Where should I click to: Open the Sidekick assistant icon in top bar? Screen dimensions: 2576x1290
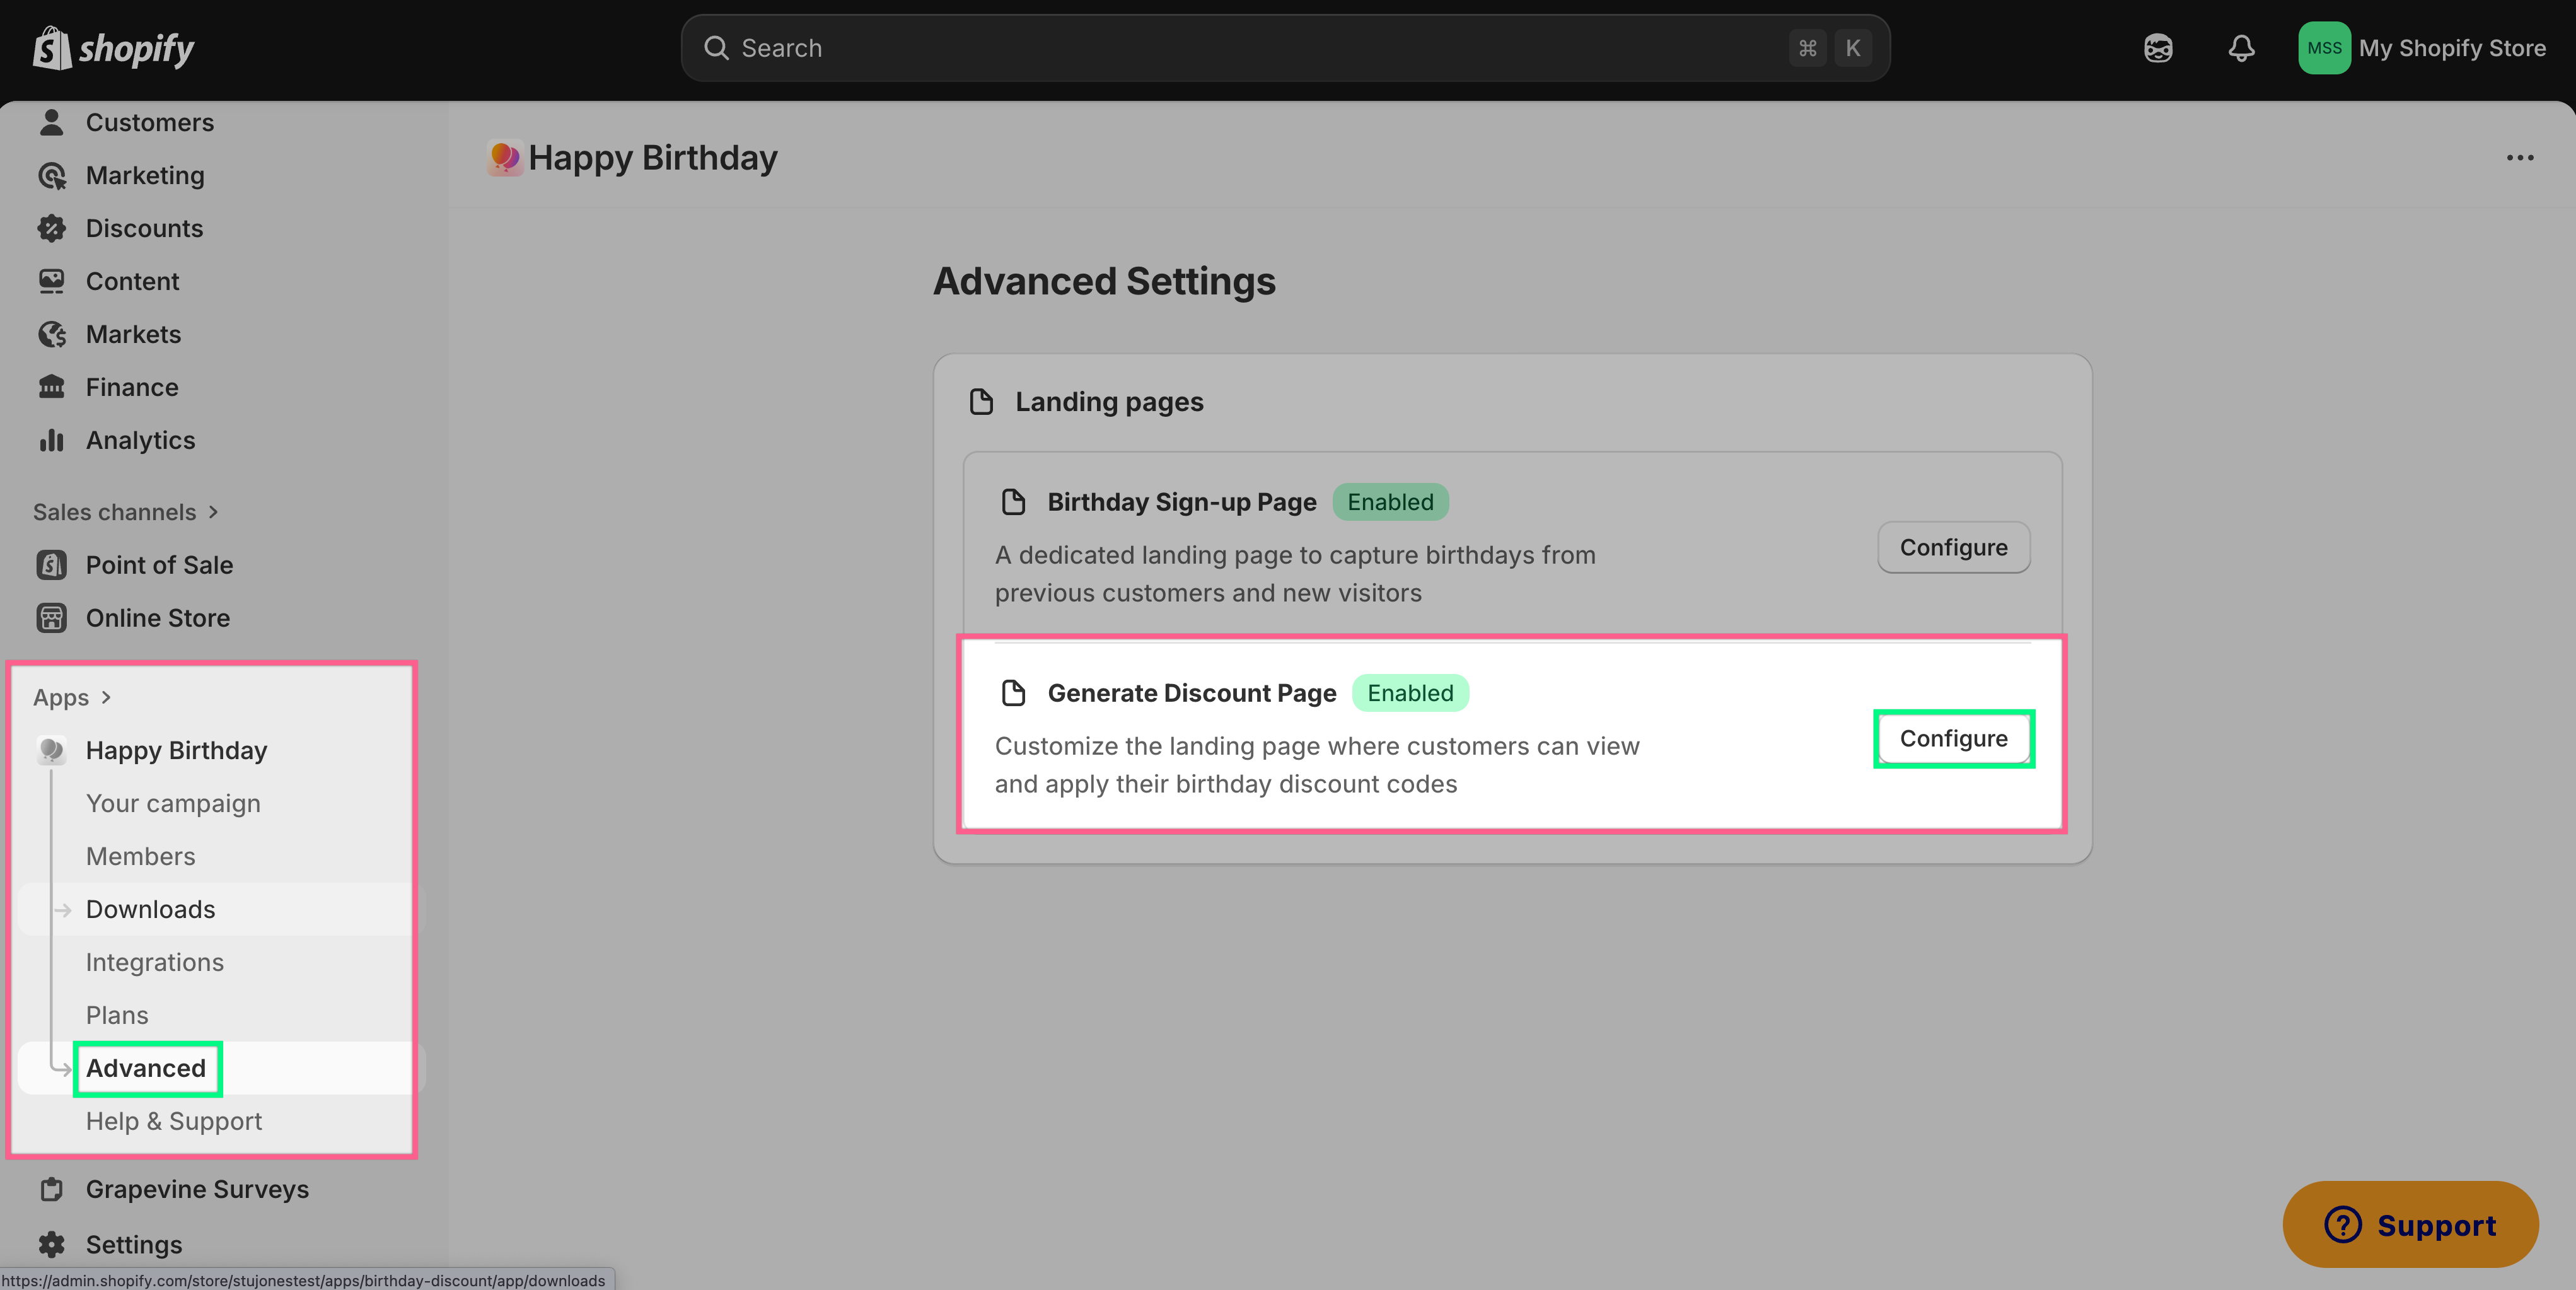[2158, 48]
